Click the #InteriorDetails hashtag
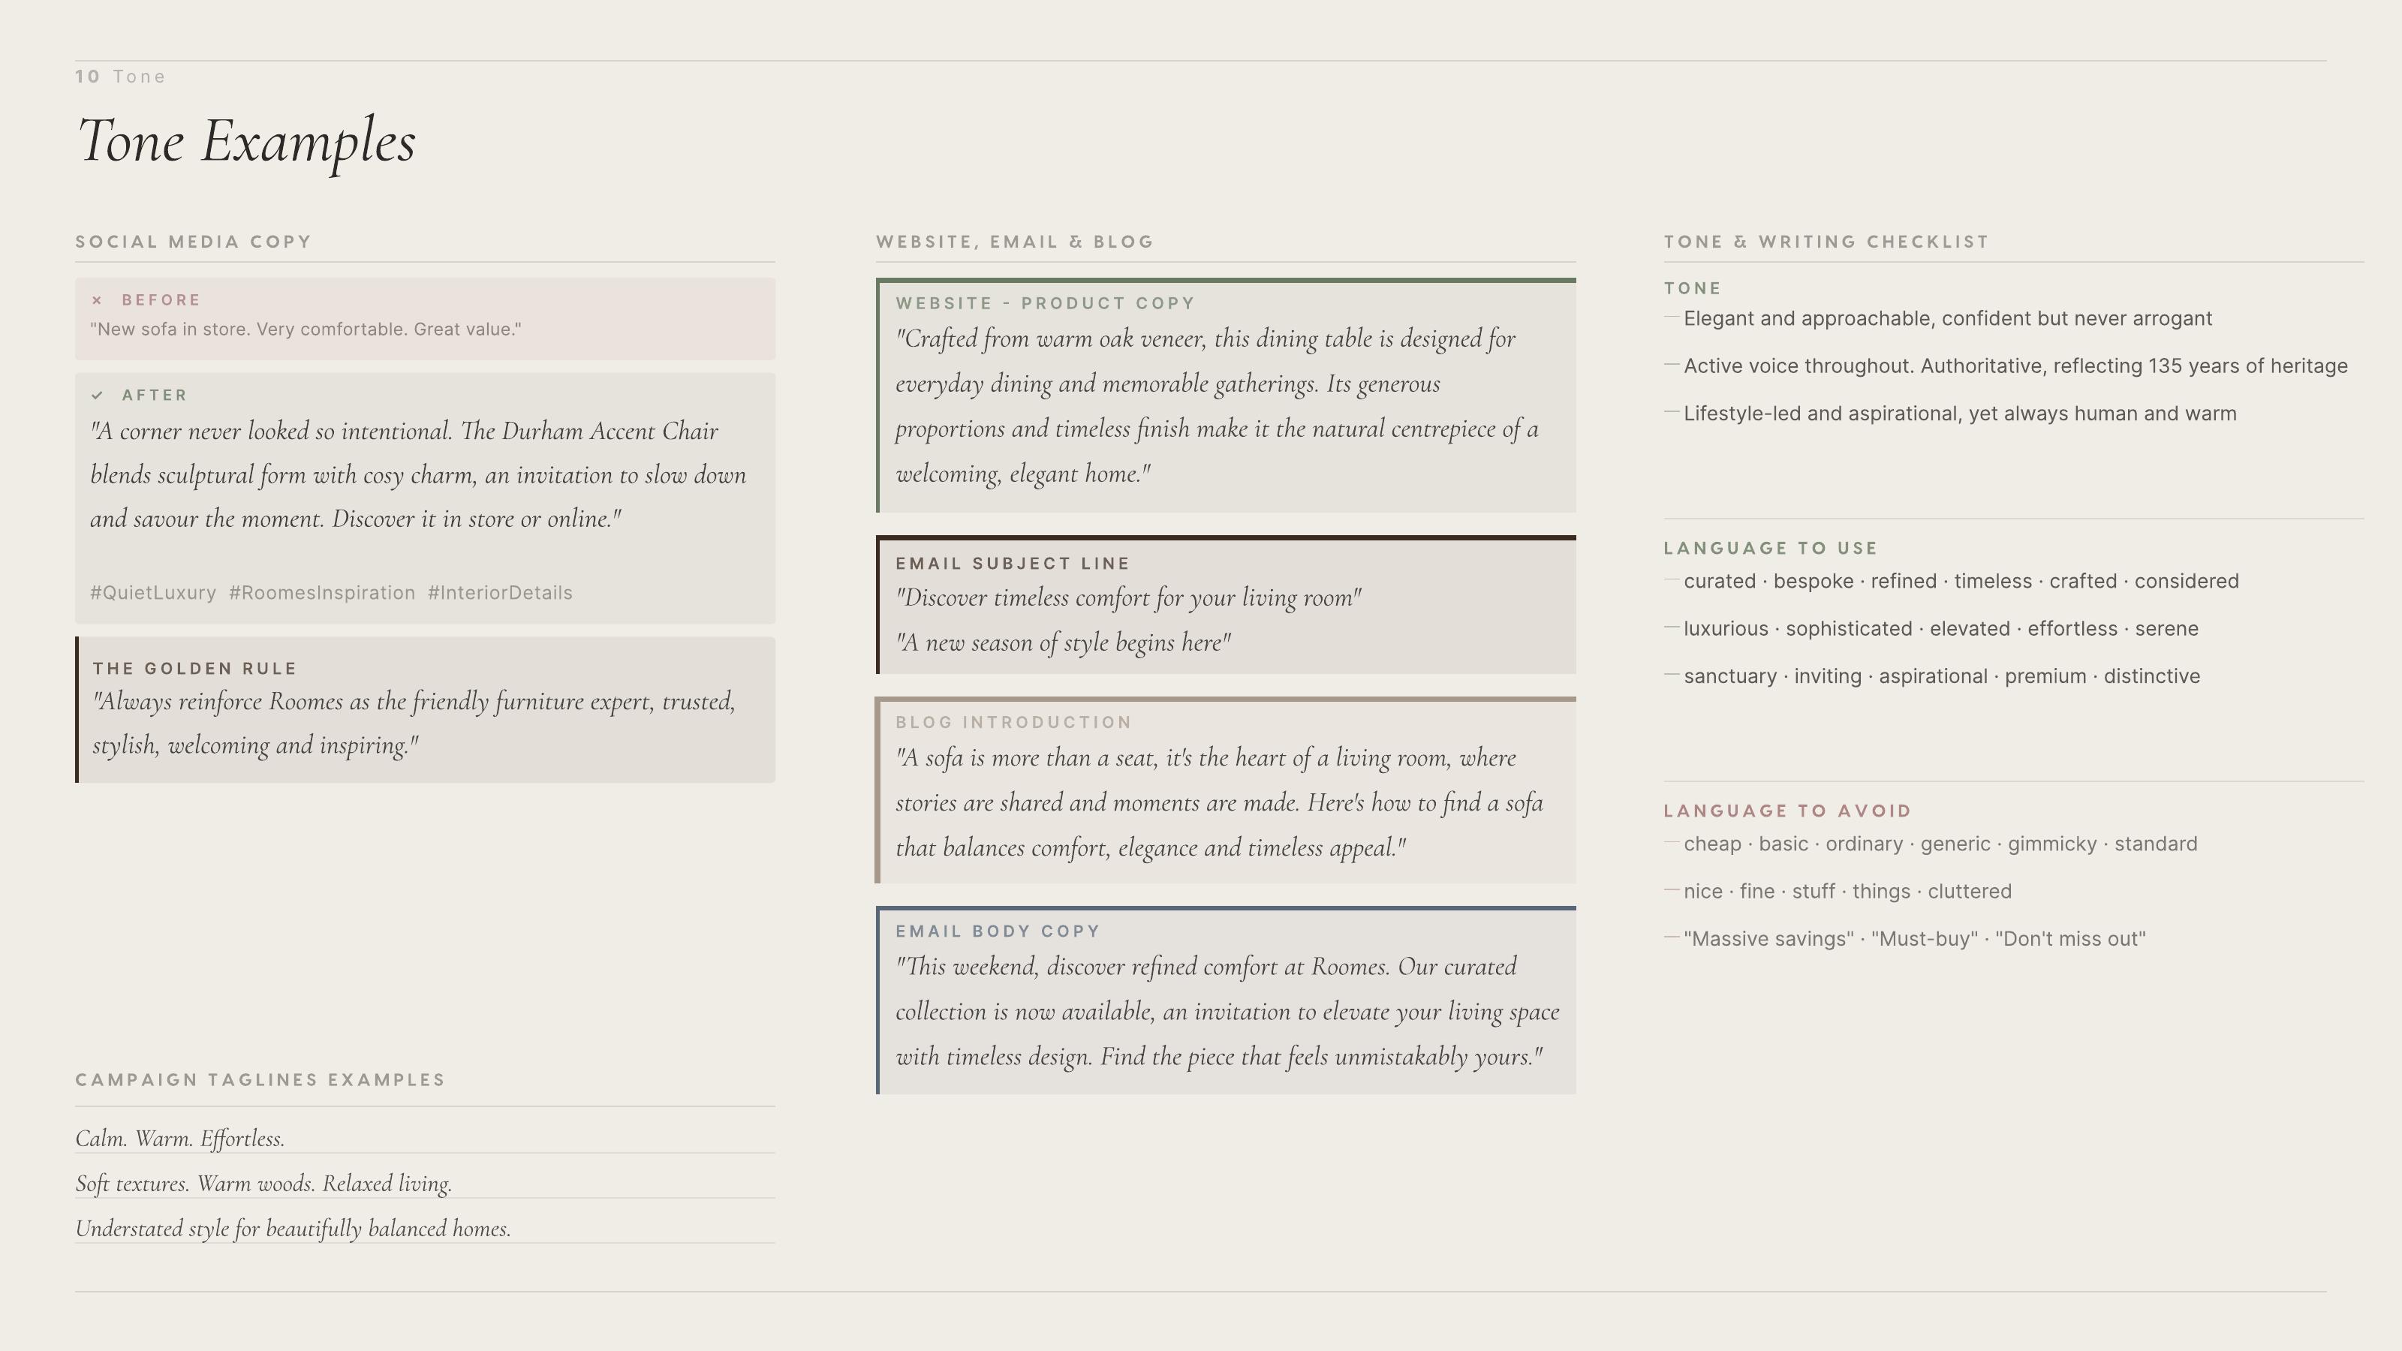This screenshot has width=2402, height=1351. coord(500,593)
